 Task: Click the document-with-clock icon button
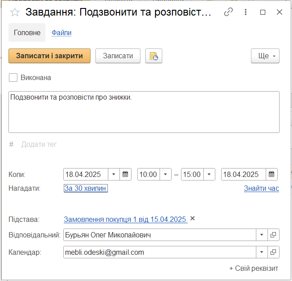[x=154, y=56]
